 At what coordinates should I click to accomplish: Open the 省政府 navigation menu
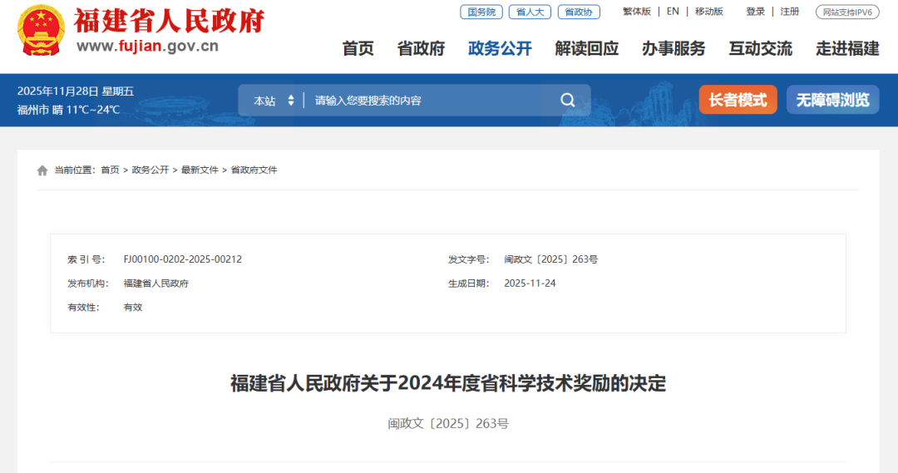pos(421,48)
